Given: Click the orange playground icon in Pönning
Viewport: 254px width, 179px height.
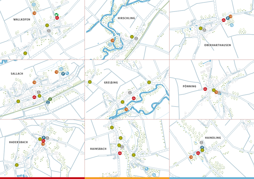Looking at the screenshot, I should coord(216,92).
